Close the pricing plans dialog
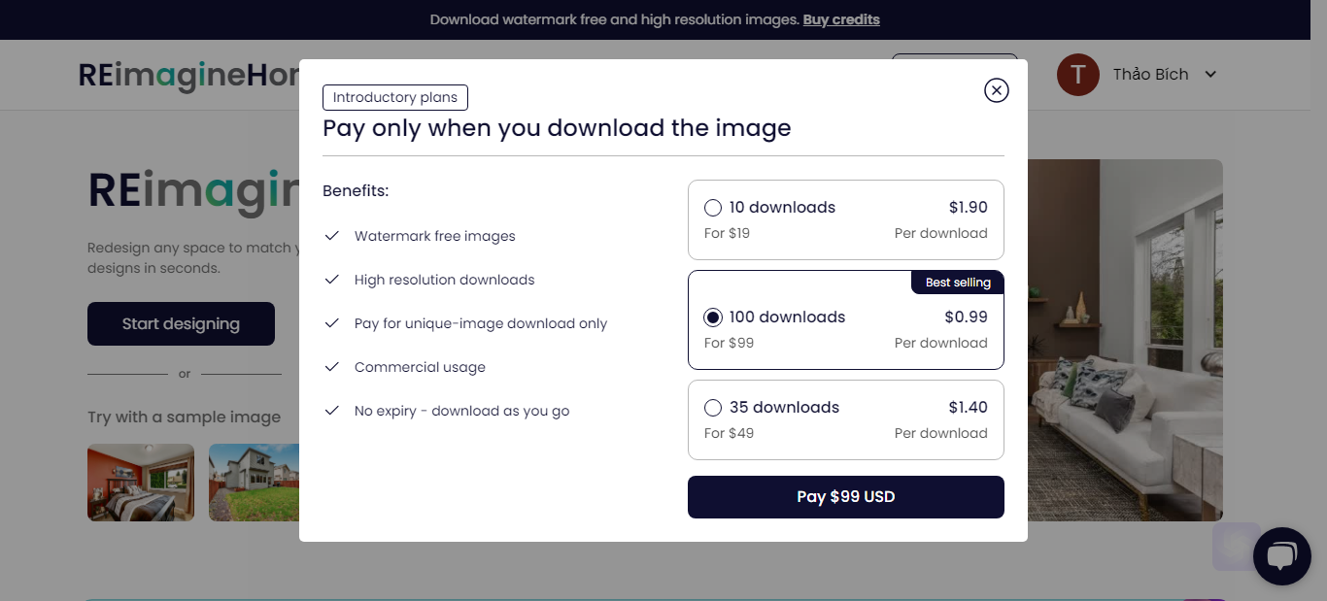 click(997, 90)
